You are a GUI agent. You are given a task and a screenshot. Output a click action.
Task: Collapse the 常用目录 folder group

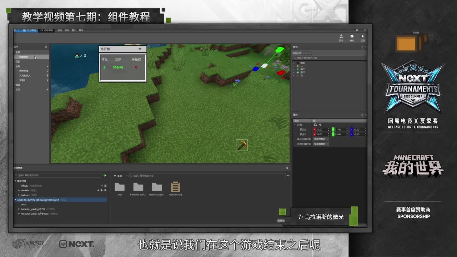15,181
